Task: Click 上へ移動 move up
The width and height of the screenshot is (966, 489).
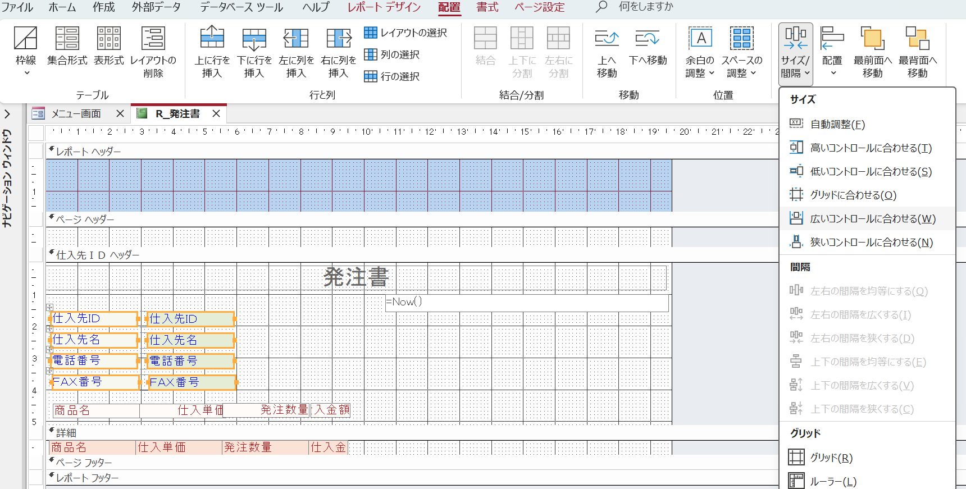Action: pos(607,53)
